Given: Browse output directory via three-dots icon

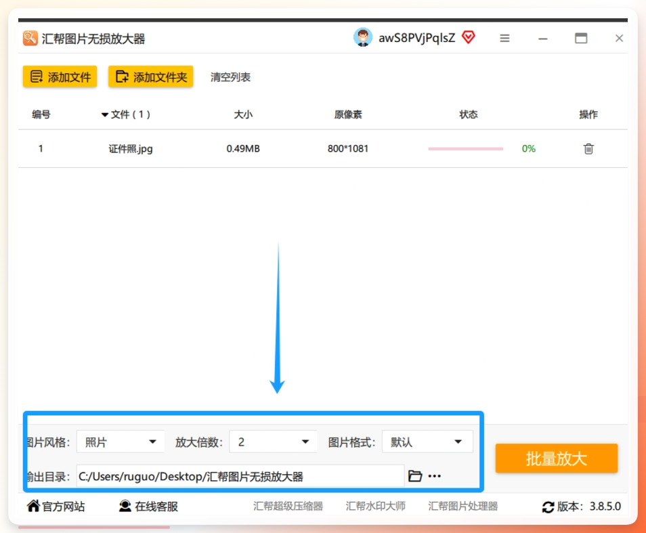Looking at the screenshot, I should [x=434, y=476].
